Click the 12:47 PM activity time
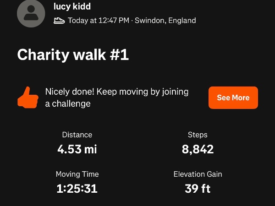The height and width of the screenshot is (206, 275). (114, 21)
